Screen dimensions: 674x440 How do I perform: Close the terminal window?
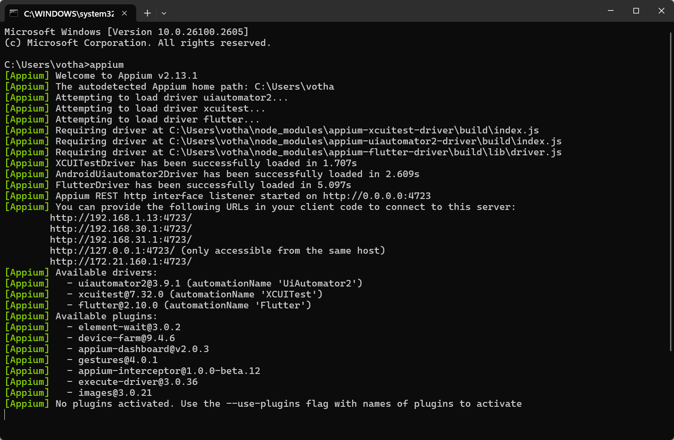tap(661, 10)
